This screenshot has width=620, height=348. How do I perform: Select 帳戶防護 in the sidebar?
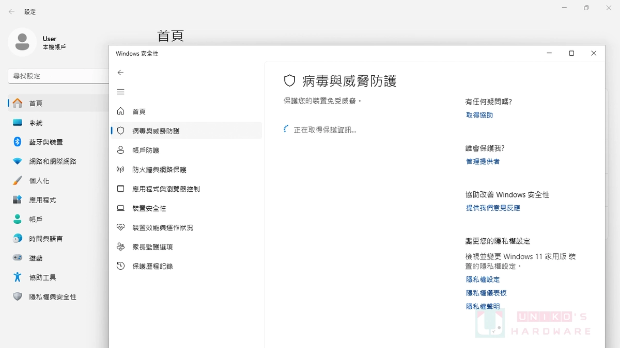pyautogui.click(x=186, y=150)
